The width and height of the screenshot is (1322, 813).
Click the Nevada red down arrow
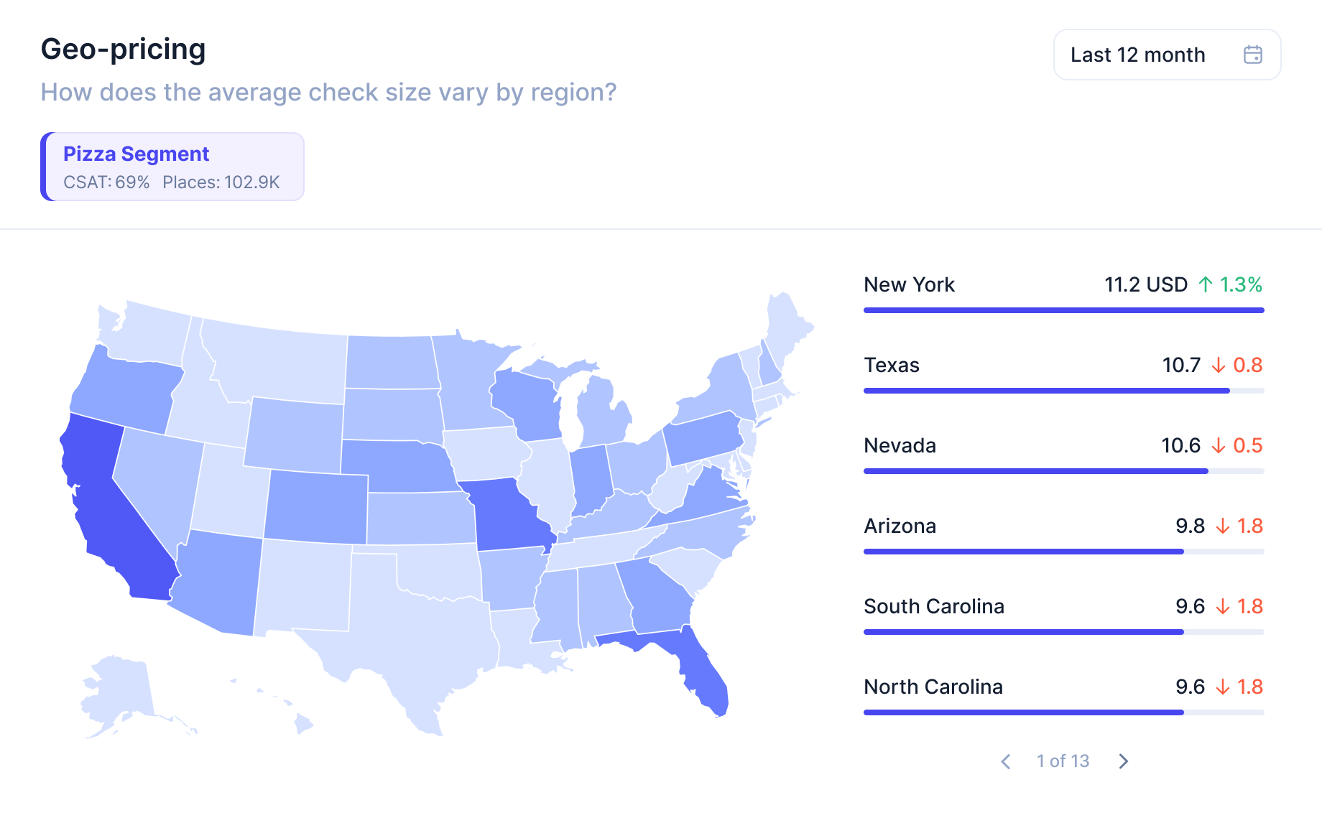(1218, 445)
